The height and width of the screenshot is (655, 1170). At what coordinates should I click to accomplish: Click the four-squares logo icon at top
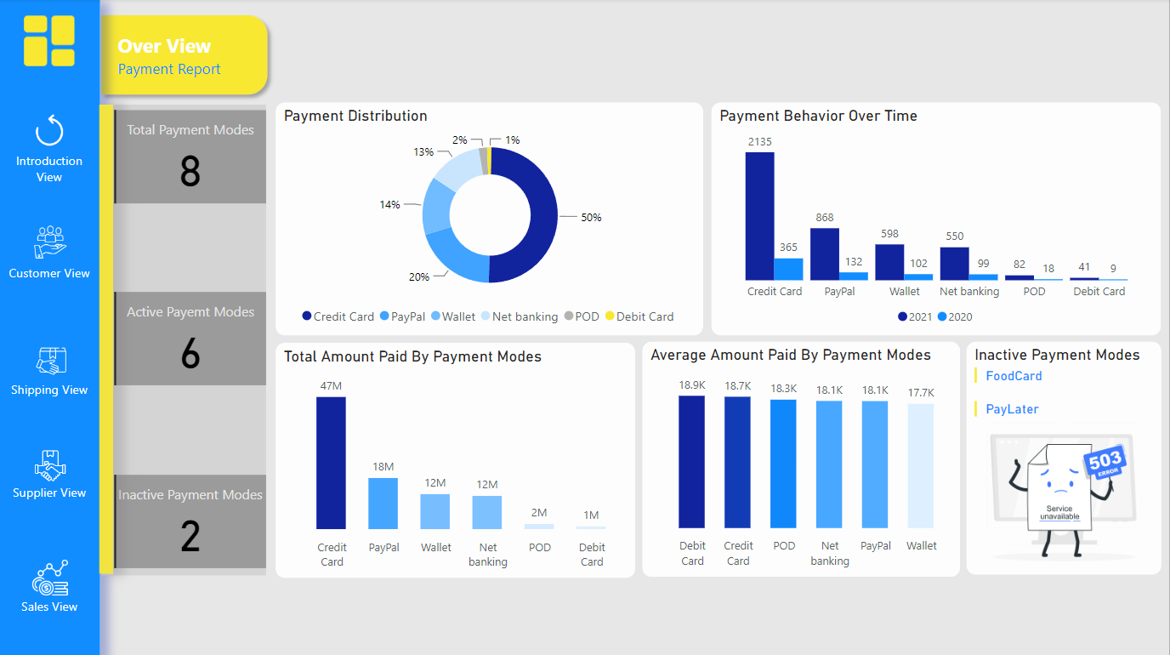point(49,40)
